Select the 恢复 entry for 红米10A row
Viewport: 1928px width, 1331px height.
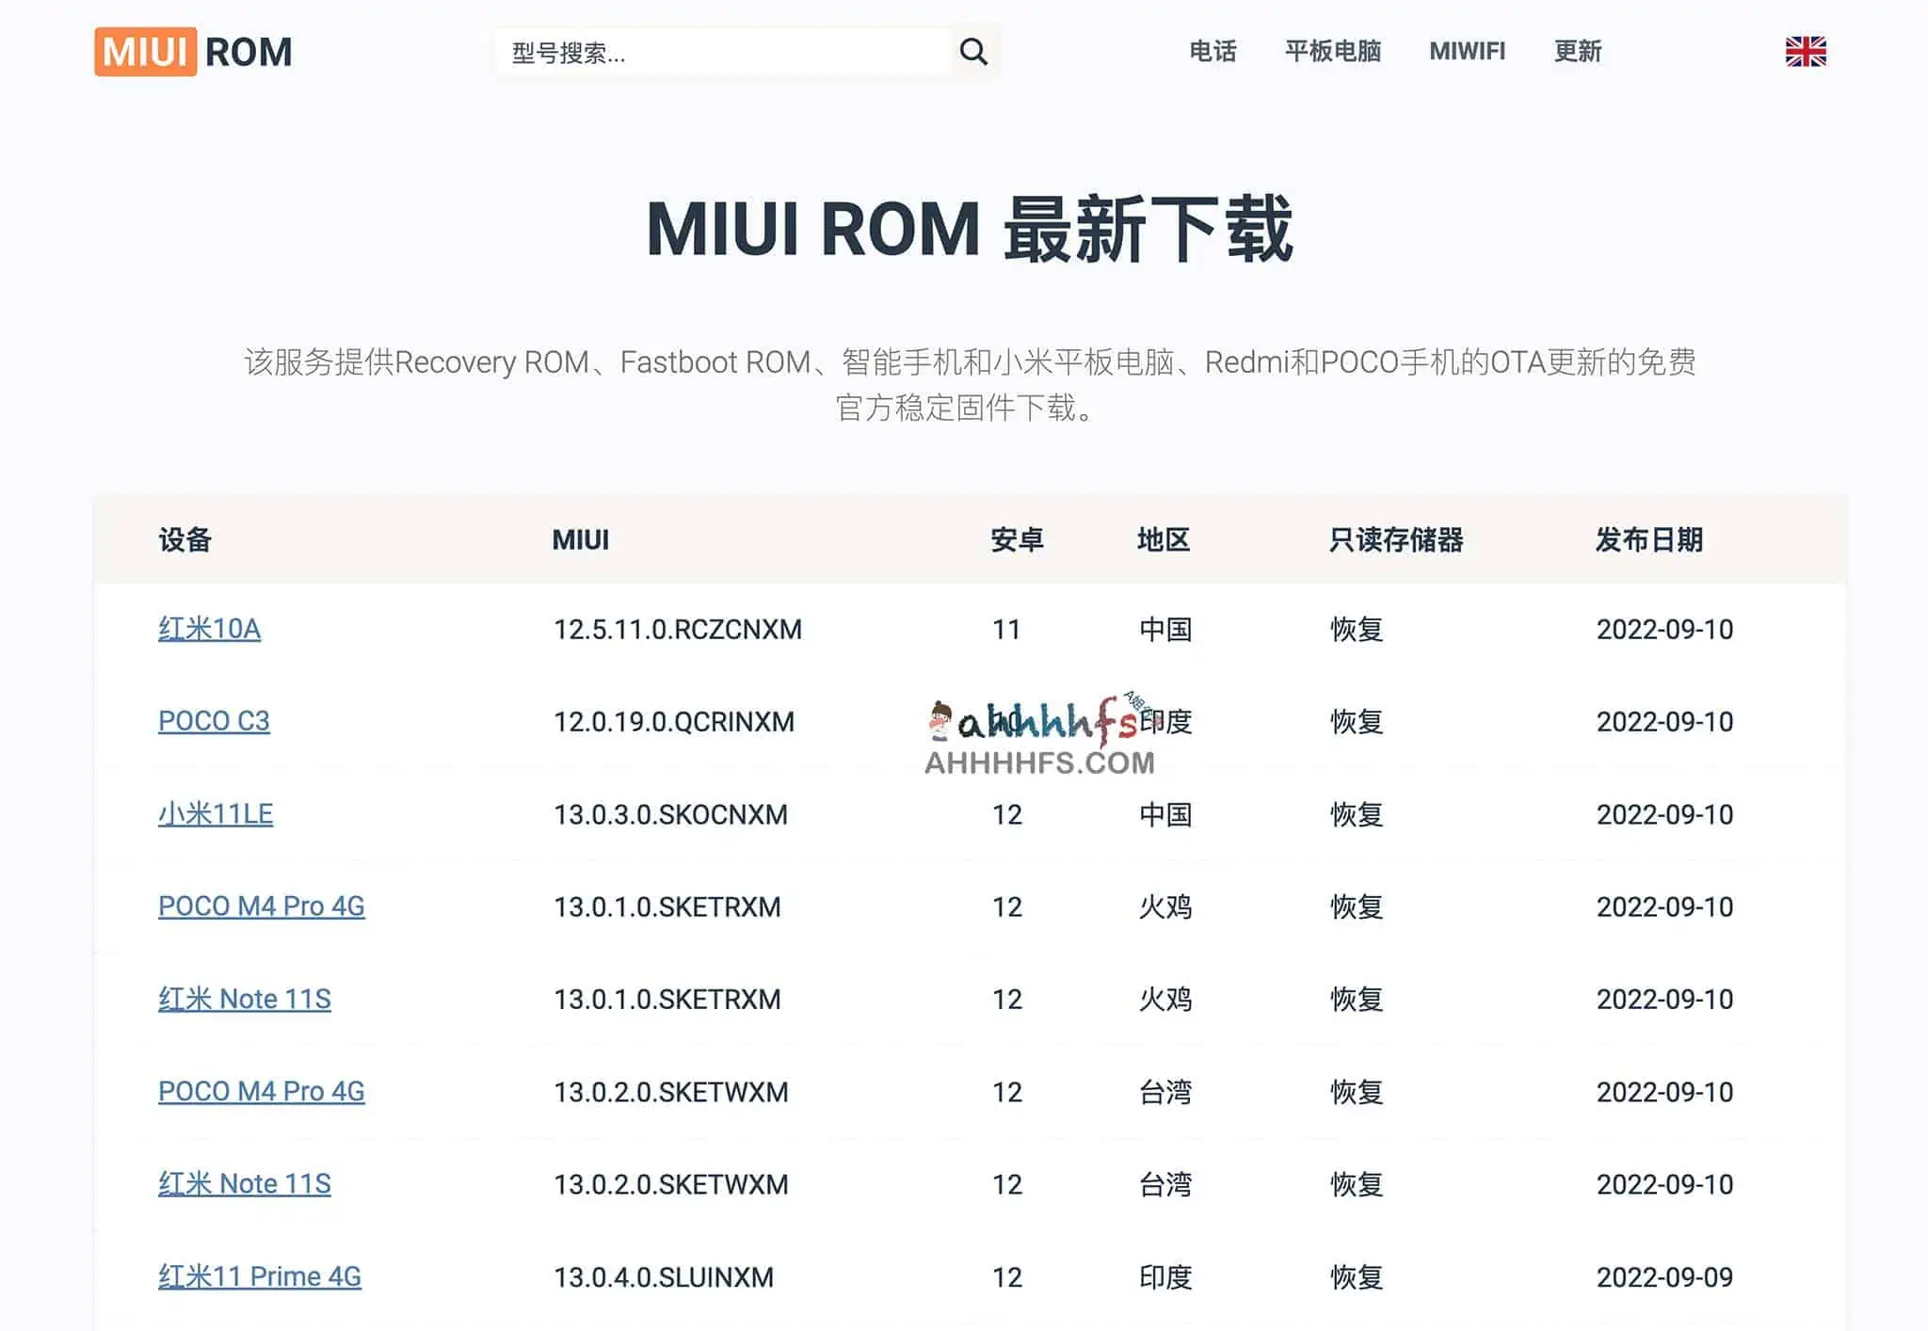coord(1354,629)
